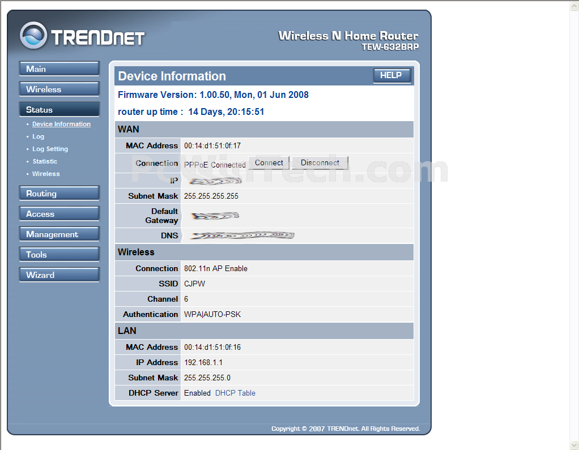This screenshot has width=579, height=450.
Task: Select the Channel value 6
Action: (186, 299)
